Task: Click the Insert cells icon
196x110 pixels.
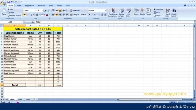Action: 136,11
